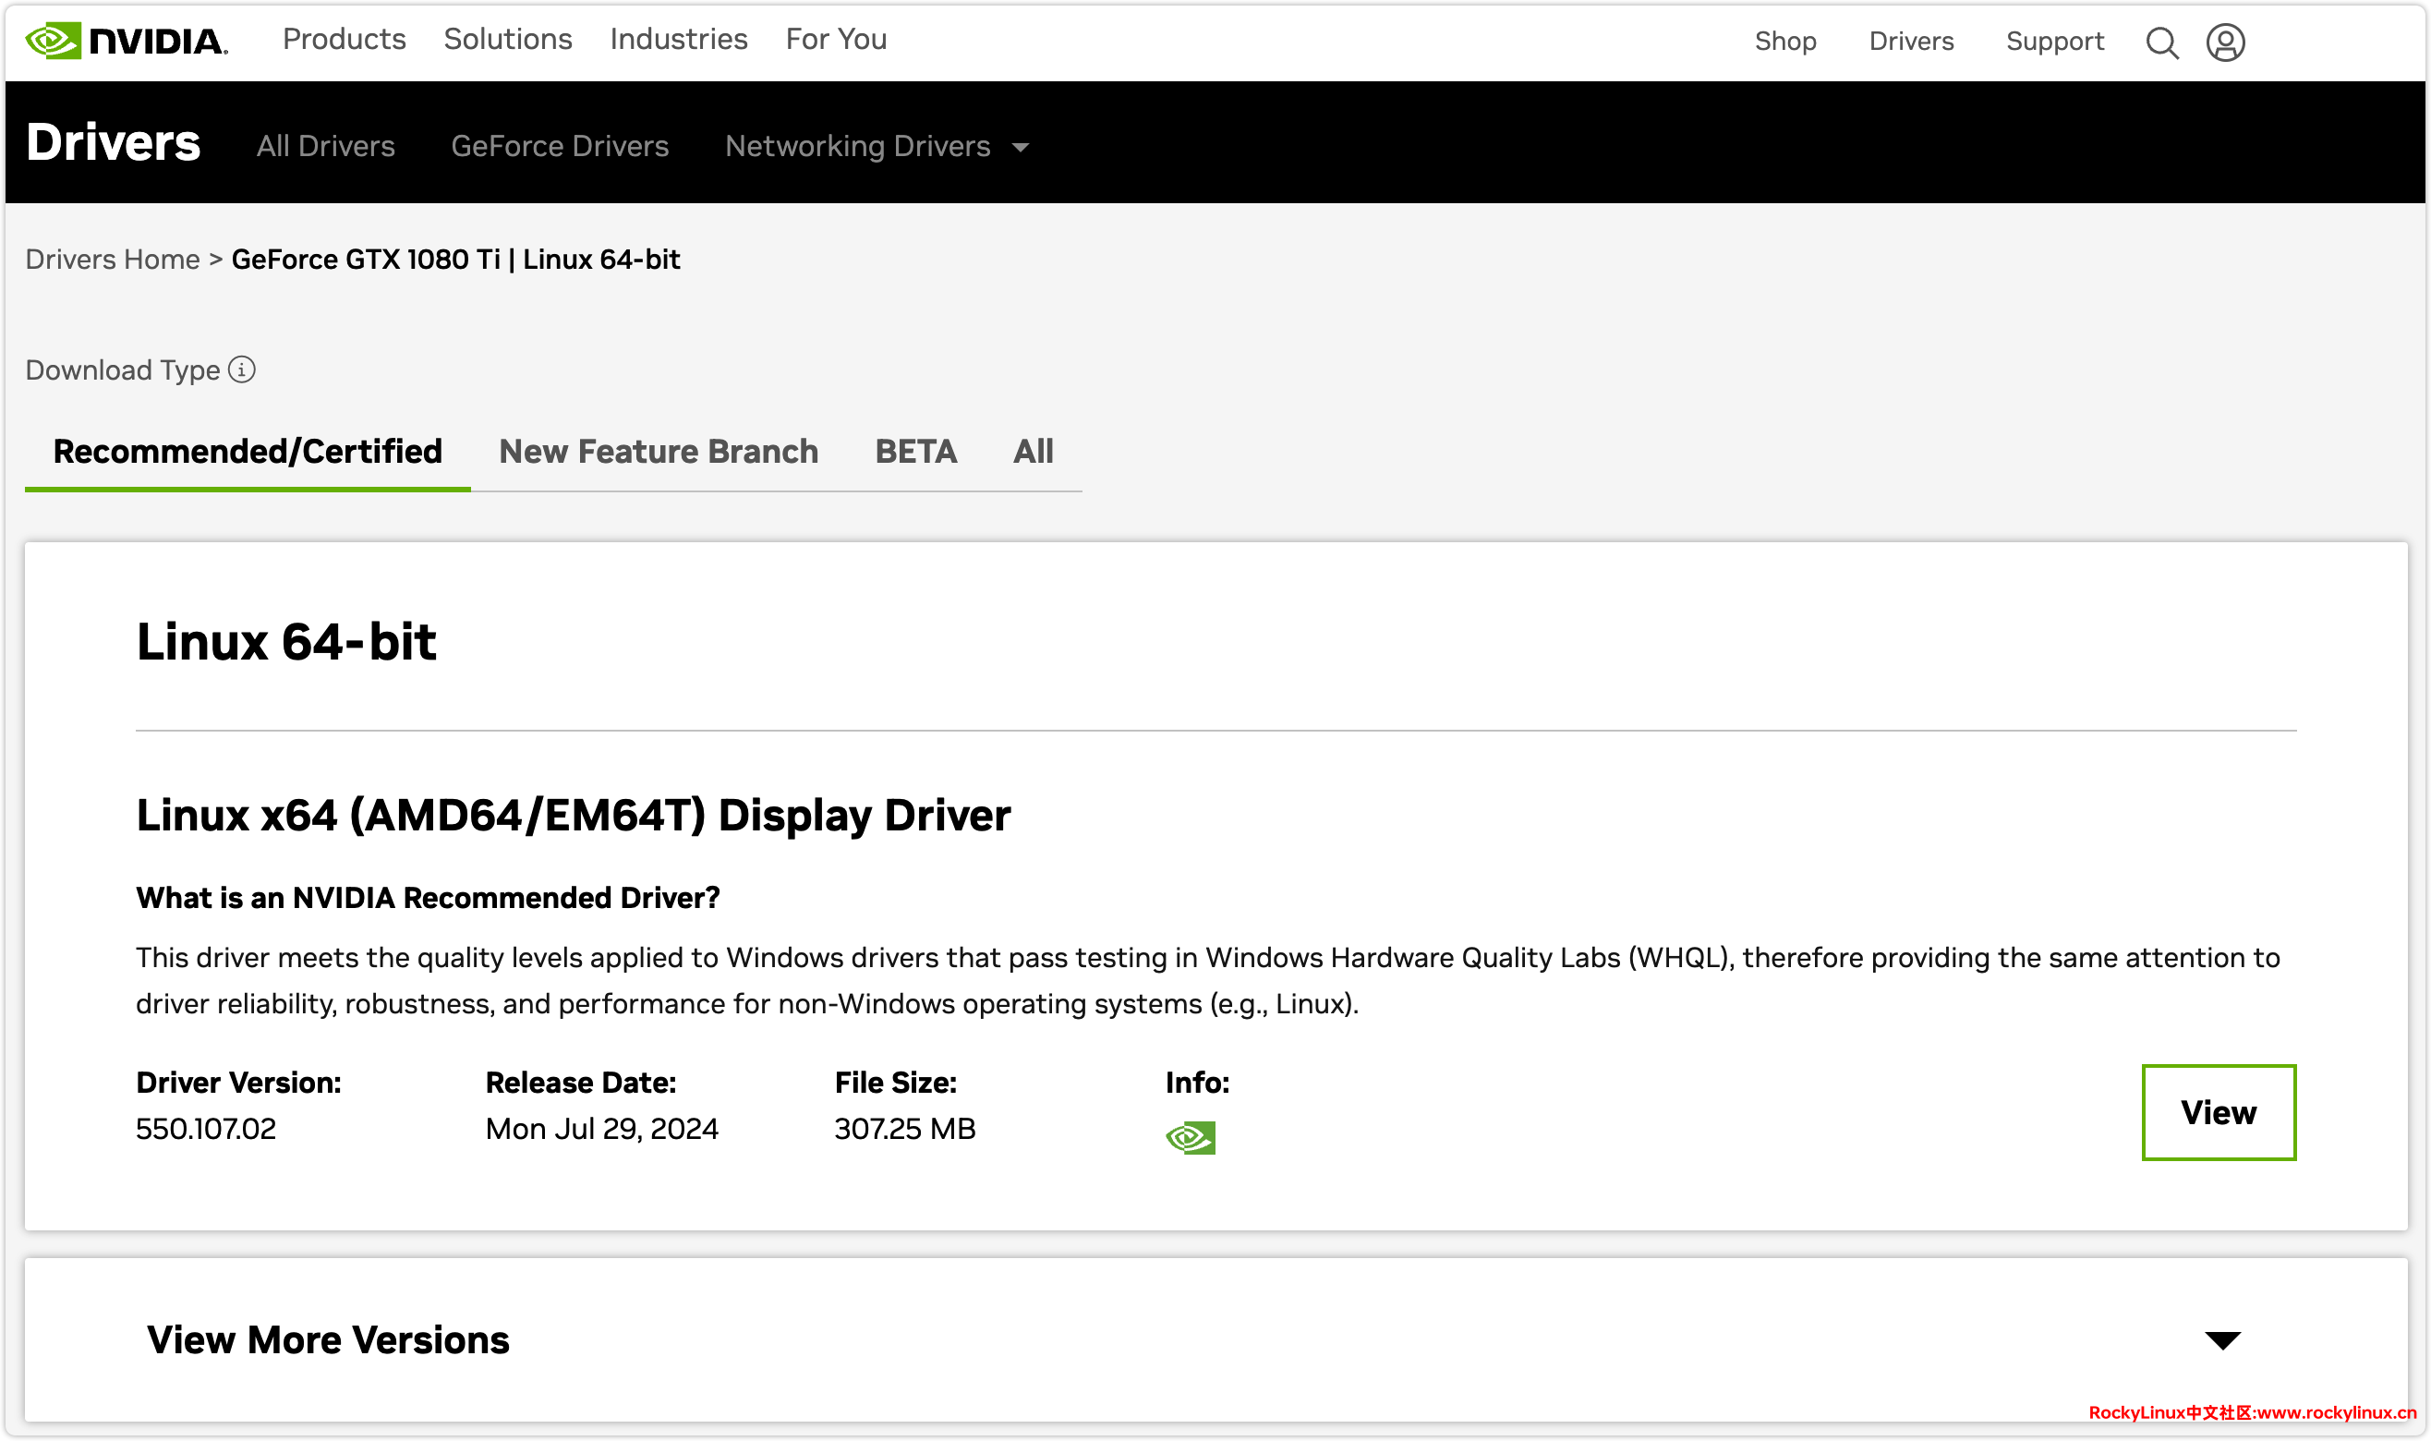This screenshot has width=2431, height=1441.
Task: Expand View More Versions arrow
Action: (x=2221, y=1341)
